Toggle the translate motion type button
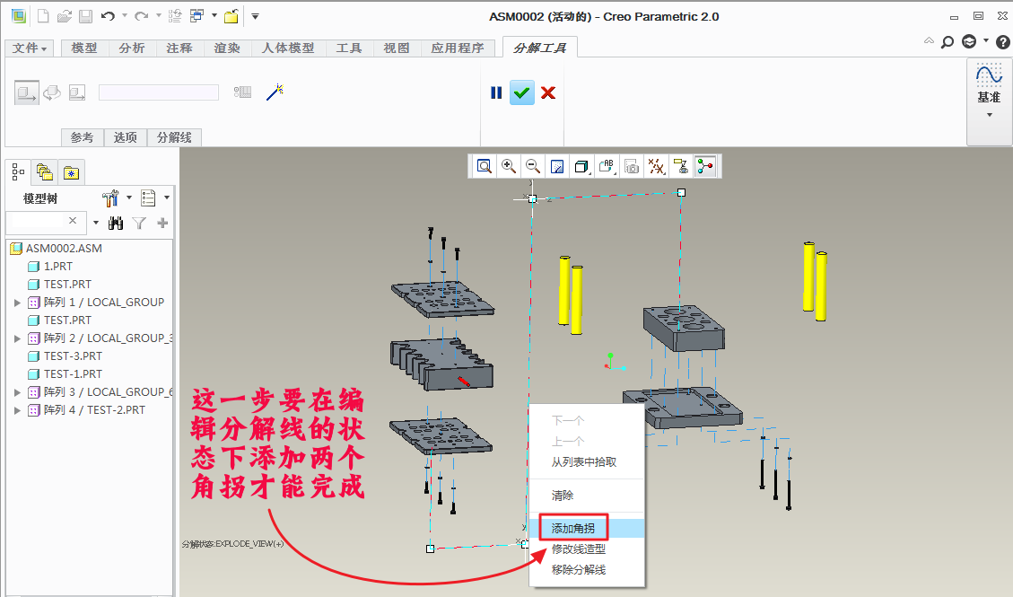The height and width of the screenshot is (597, 1013). coord(26,92)
